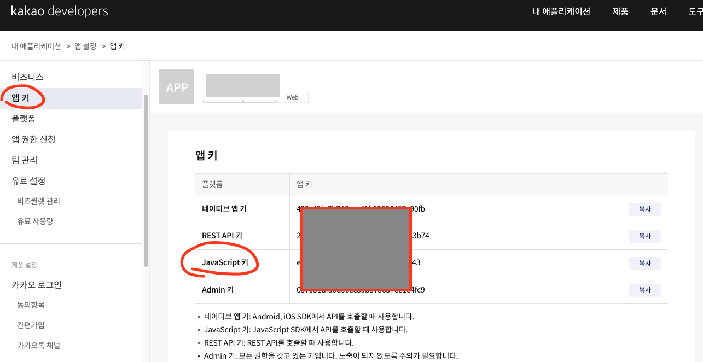Select 앱 키 in the sidebar
The image size is (703, 362).
[71, 98]
